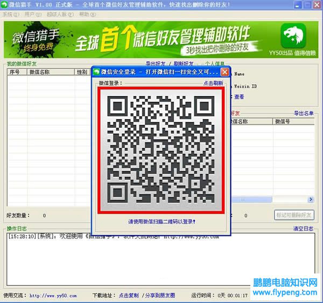Click the 微信名称 column header in friends list

[x=51, y=72]
